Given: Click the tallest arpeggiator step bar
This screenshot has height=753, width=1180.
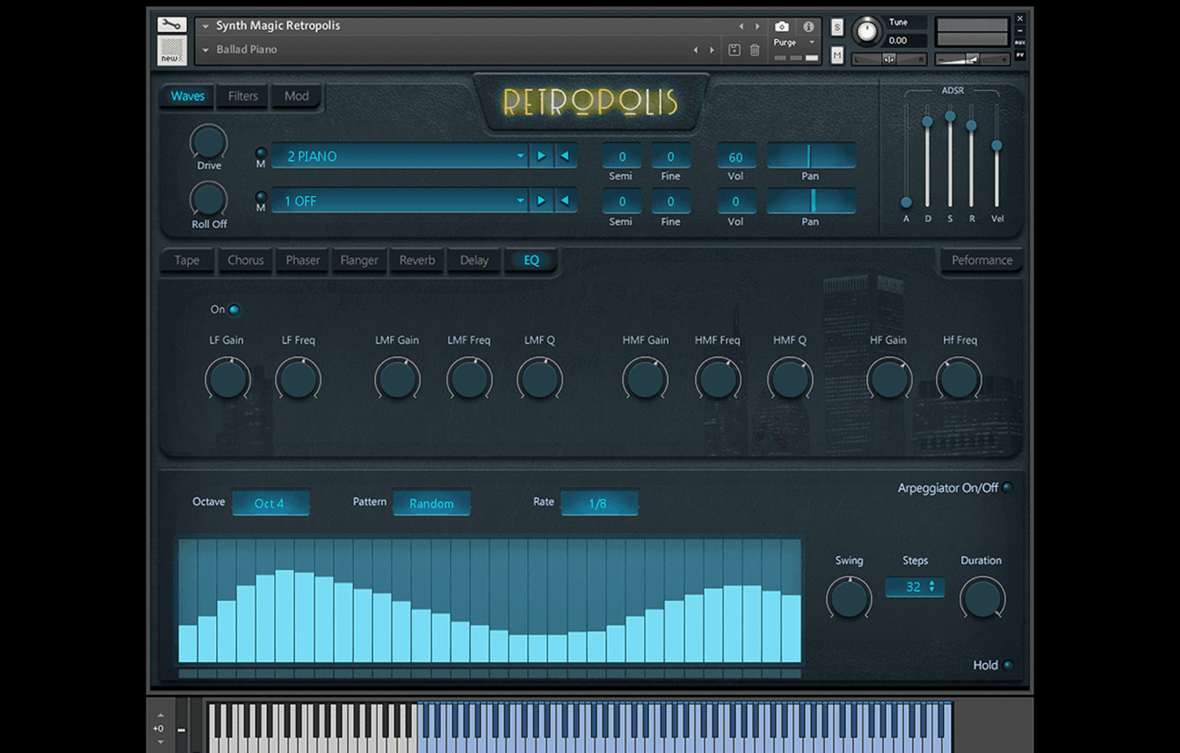Looking at the screenshot, I should tap(284, 616).
